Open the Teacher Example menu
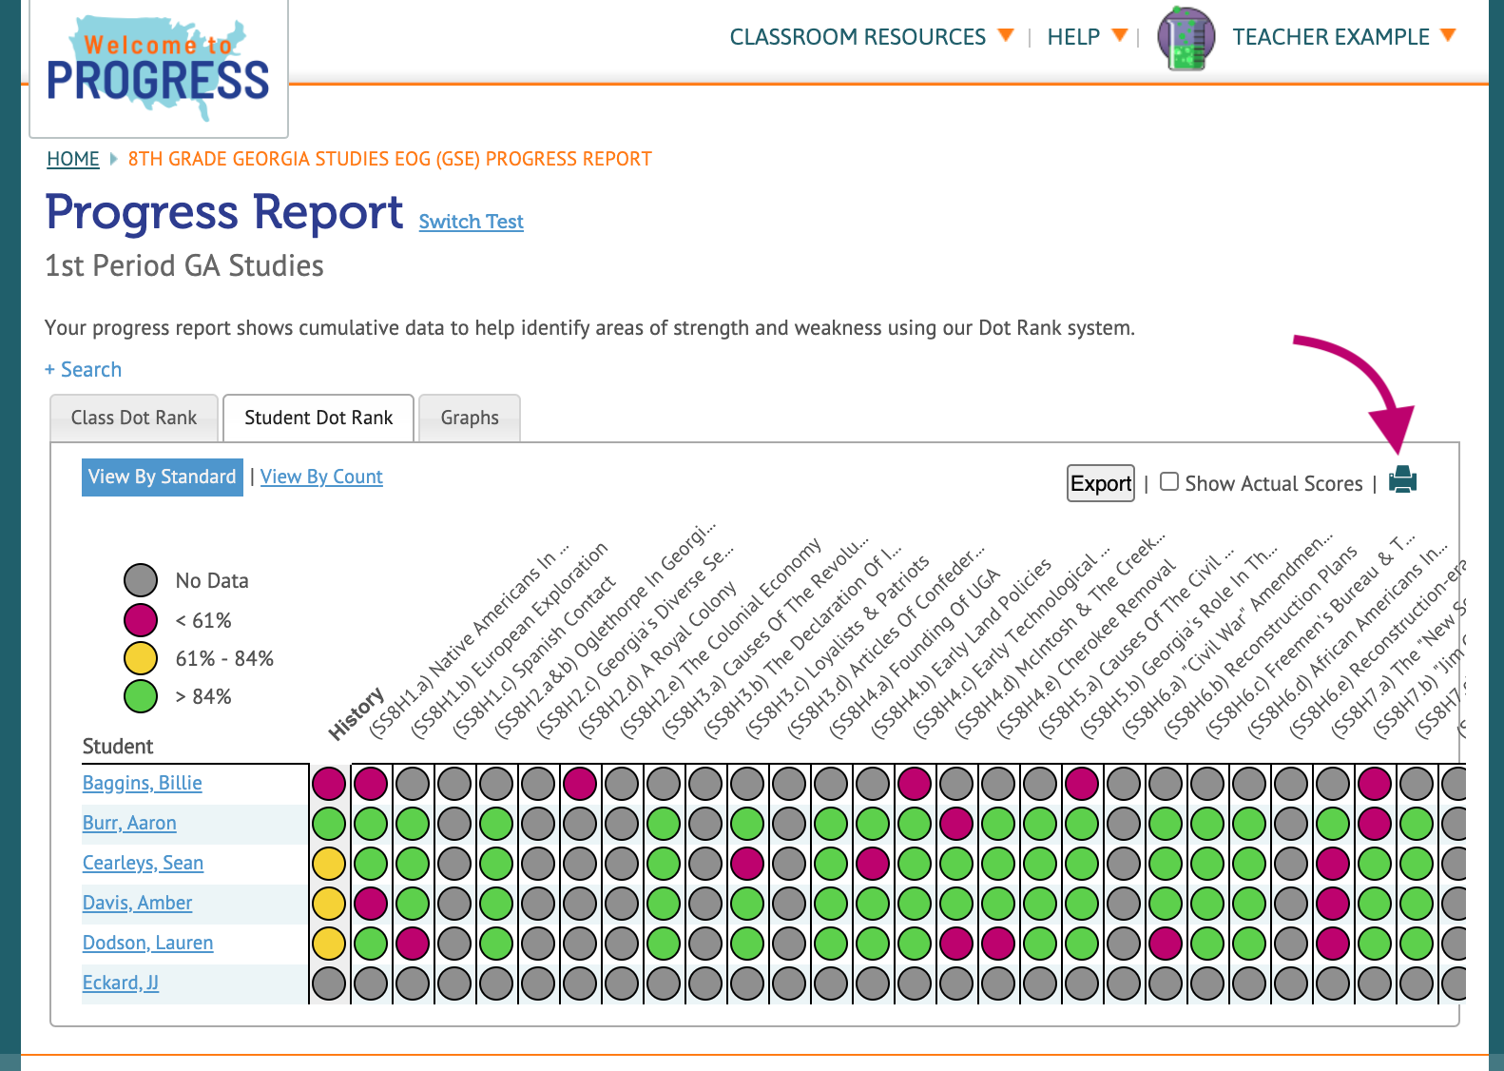 point(1331,37)
